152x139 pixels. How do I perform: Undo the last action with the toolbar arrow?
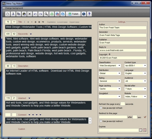pos(35,14)
